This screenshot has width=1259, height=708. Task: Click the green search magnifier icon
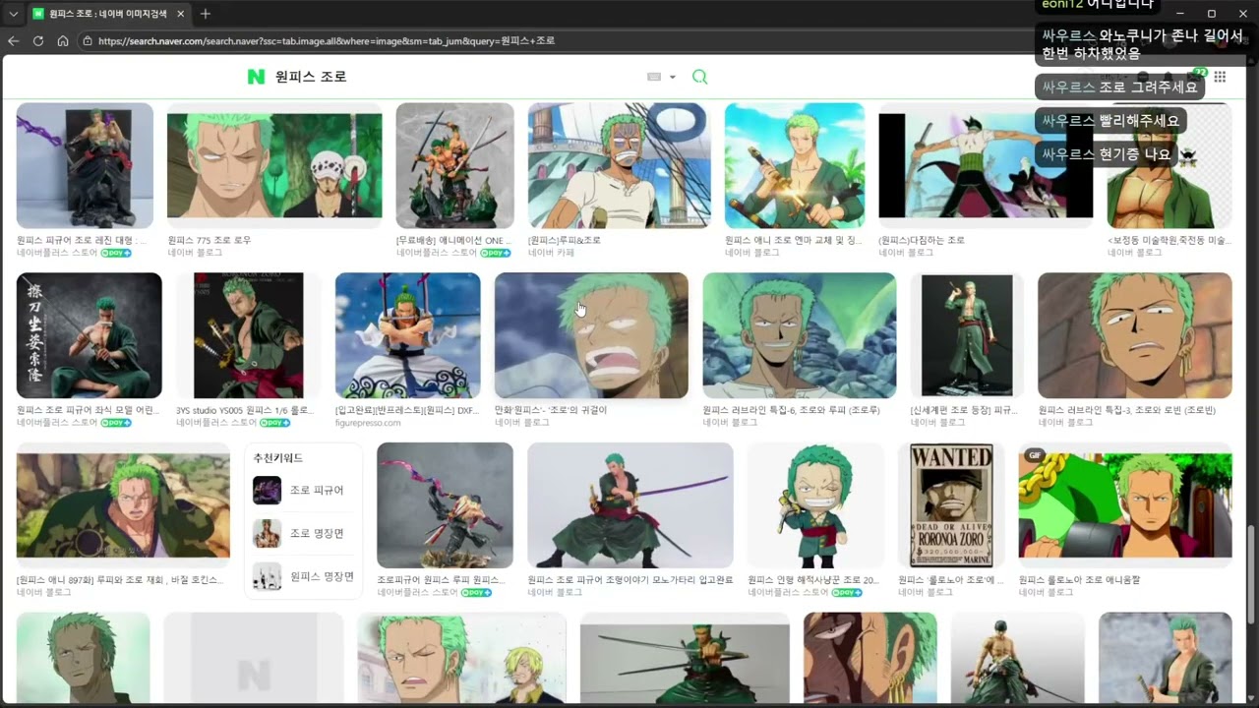point(700,77)
